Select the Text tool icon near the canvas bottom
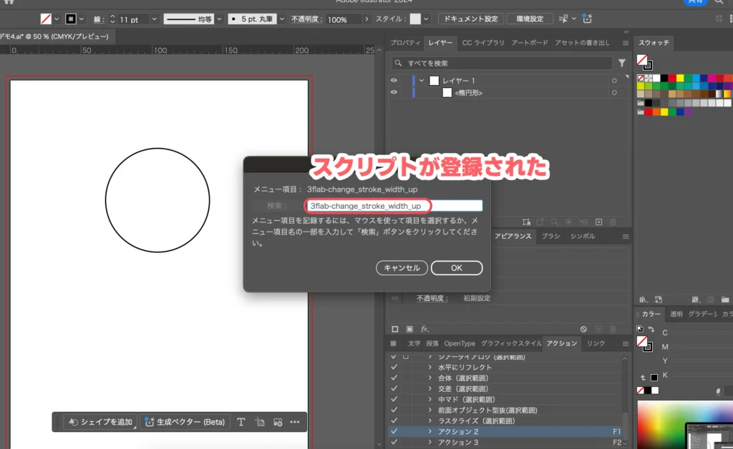The height and width of the screenshot is (449, 733). coord(241,422)
